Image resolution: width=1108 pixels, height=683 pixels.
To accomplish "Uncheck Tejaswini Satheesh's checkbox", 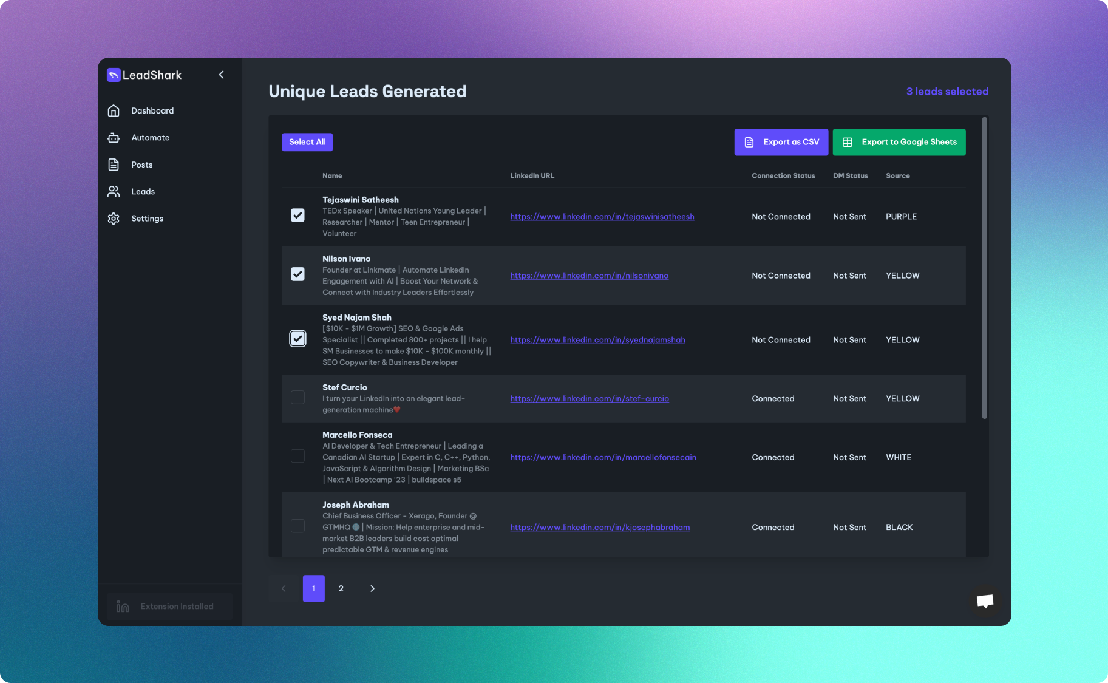I will 297,216.
